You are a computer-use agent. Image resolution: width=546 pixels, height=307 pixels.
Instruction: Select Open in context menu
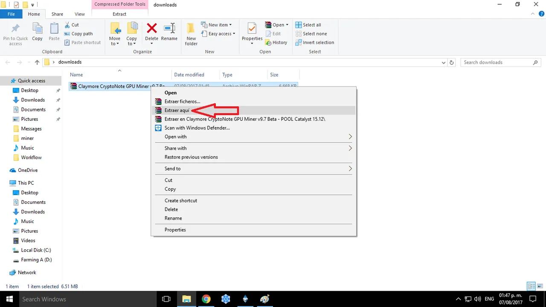pyautogui.click(x=254, y=93)
